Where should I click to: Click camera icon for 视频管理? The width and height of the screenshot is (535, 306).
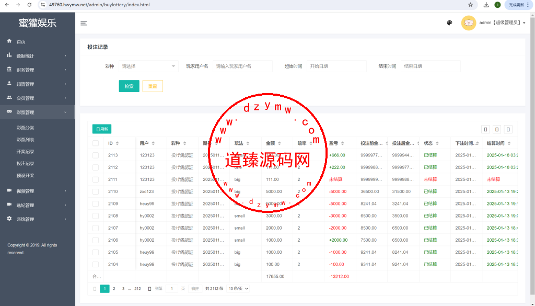coord(9,190)
